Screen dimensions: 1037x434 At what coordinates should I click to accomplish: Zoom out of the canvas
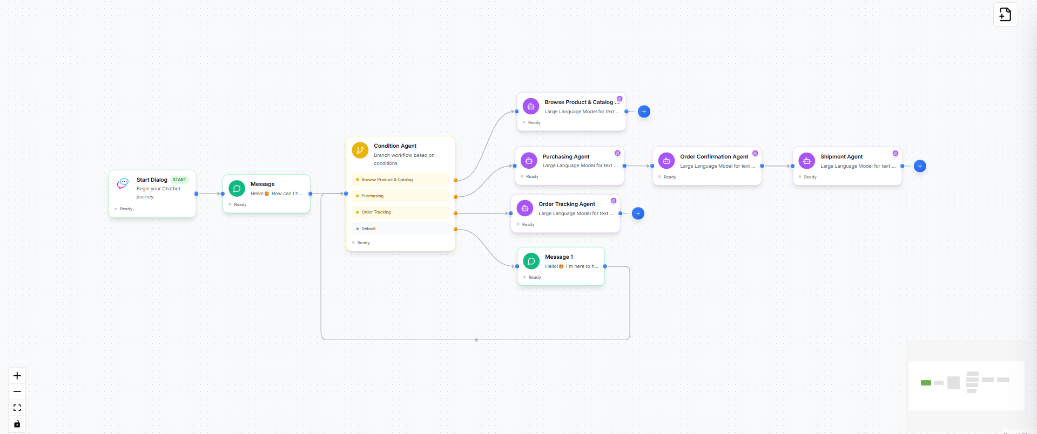(x=17, y=391)
